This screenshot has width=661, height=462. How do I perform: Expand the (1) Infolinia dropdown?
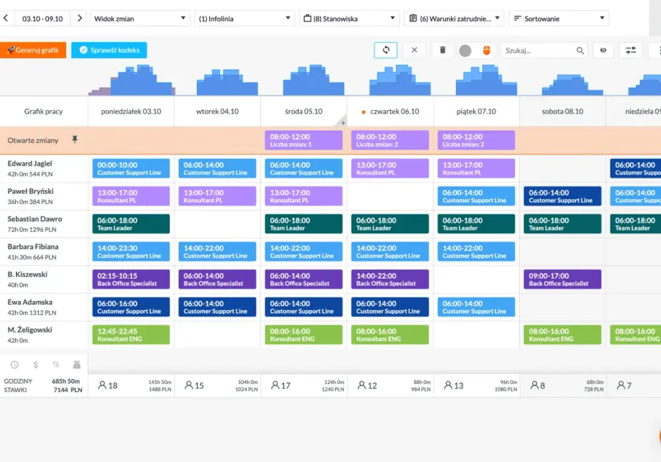point(244,18)
